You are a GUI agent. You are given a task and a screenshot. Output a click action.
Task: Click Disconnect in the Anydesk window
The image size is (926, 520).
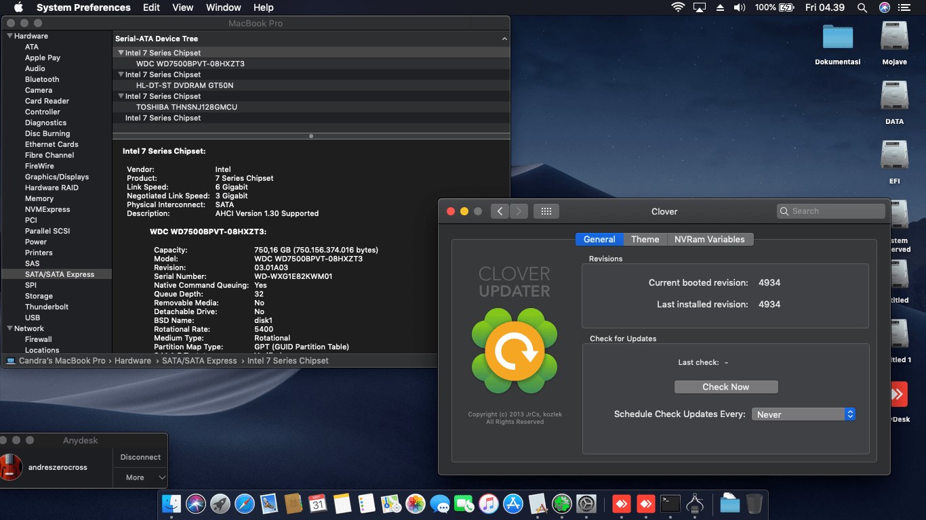click(140, 457)
